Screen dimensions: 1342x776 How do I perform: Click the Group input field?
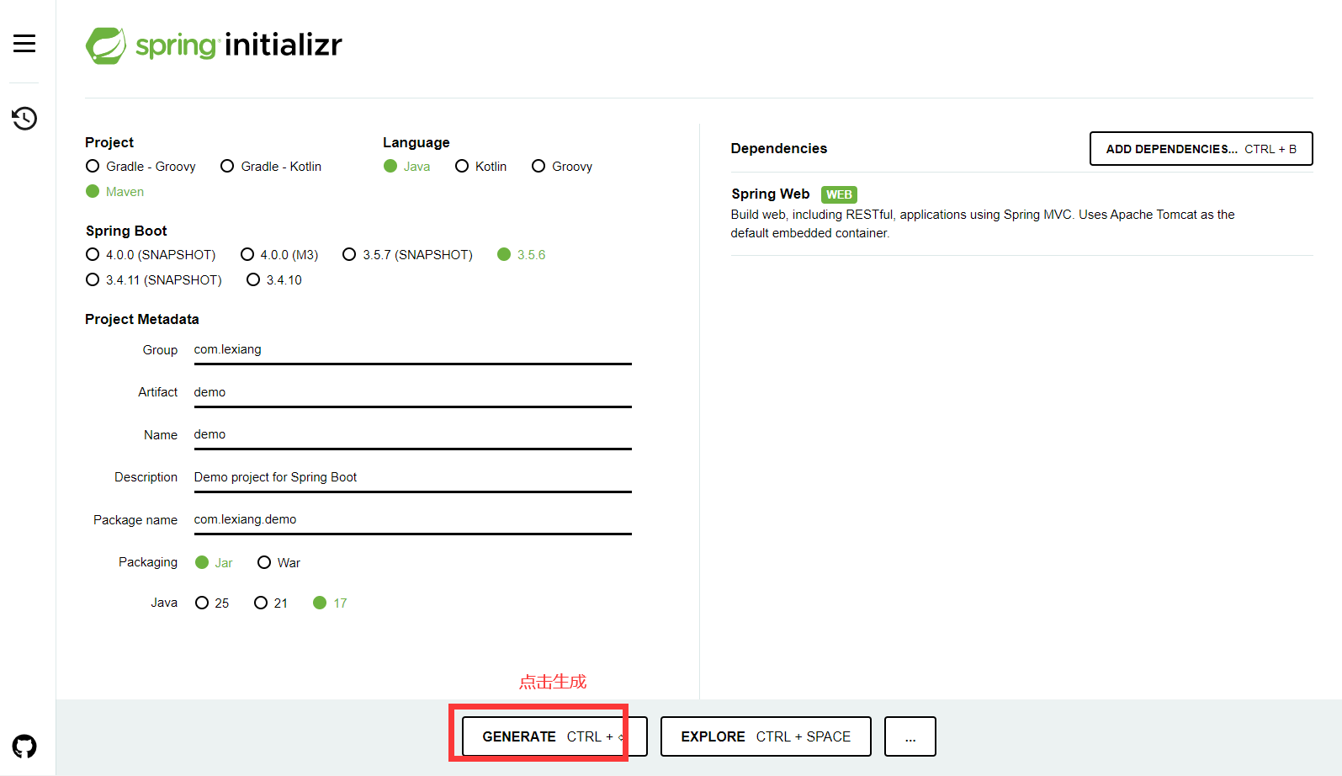click(x=413, y=350)
